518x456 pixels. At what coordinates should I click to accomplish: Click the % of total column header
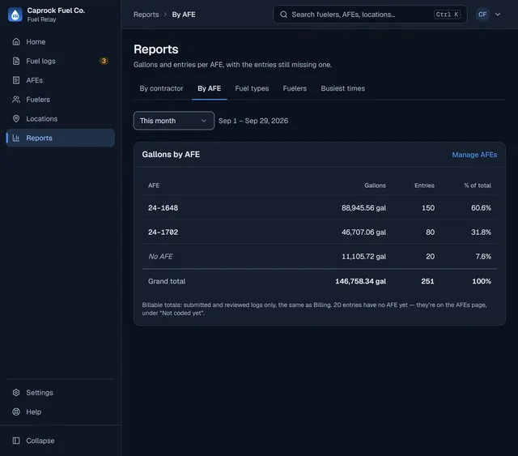point(478,185)
